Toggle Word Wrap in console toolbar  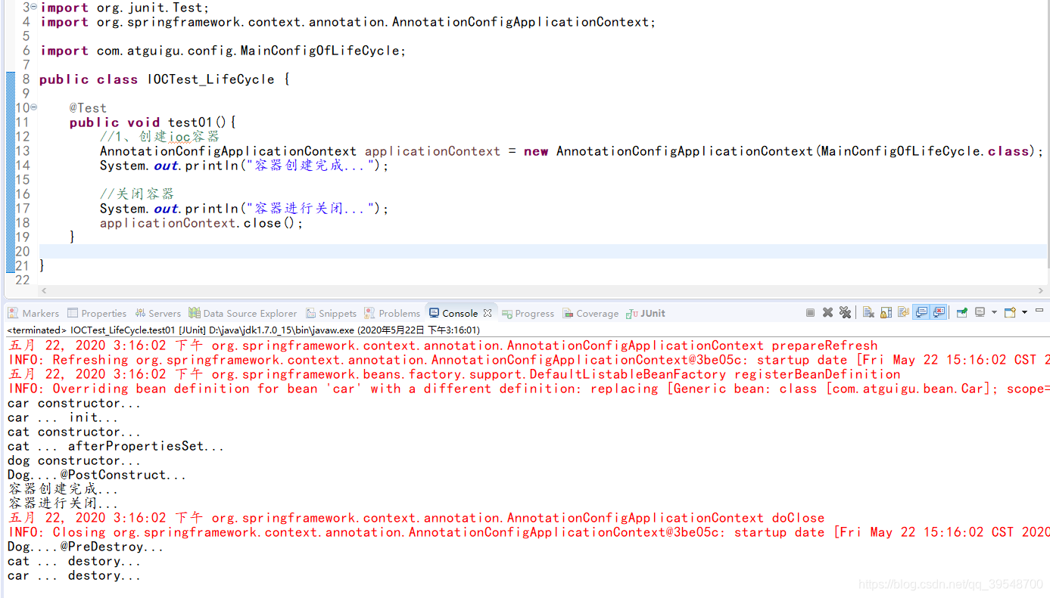903,312
